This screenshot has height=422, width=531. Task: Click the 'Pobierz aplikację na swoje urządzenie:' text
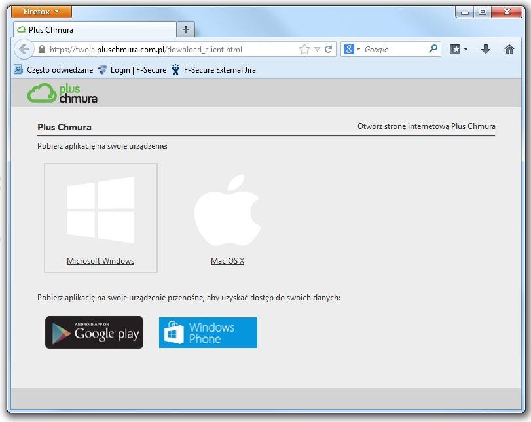[x=102, y=146]
